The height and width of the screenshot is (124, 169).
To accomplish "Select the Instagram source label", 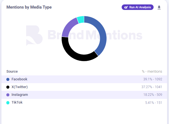I will [x=20, y=95].
